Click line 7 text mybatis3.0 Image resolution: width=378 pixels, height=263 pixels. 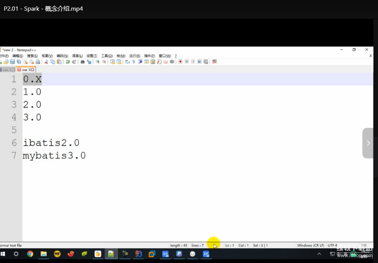click(54, 156)
